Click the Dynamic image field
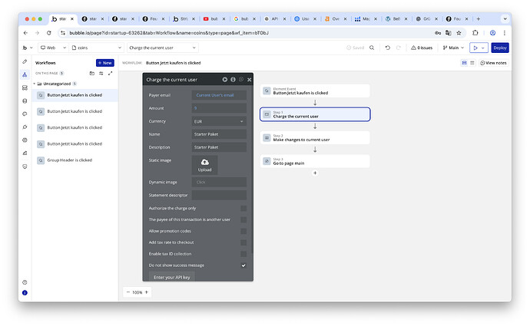Viewport: 530px width, 326px height. pos(219,183)
